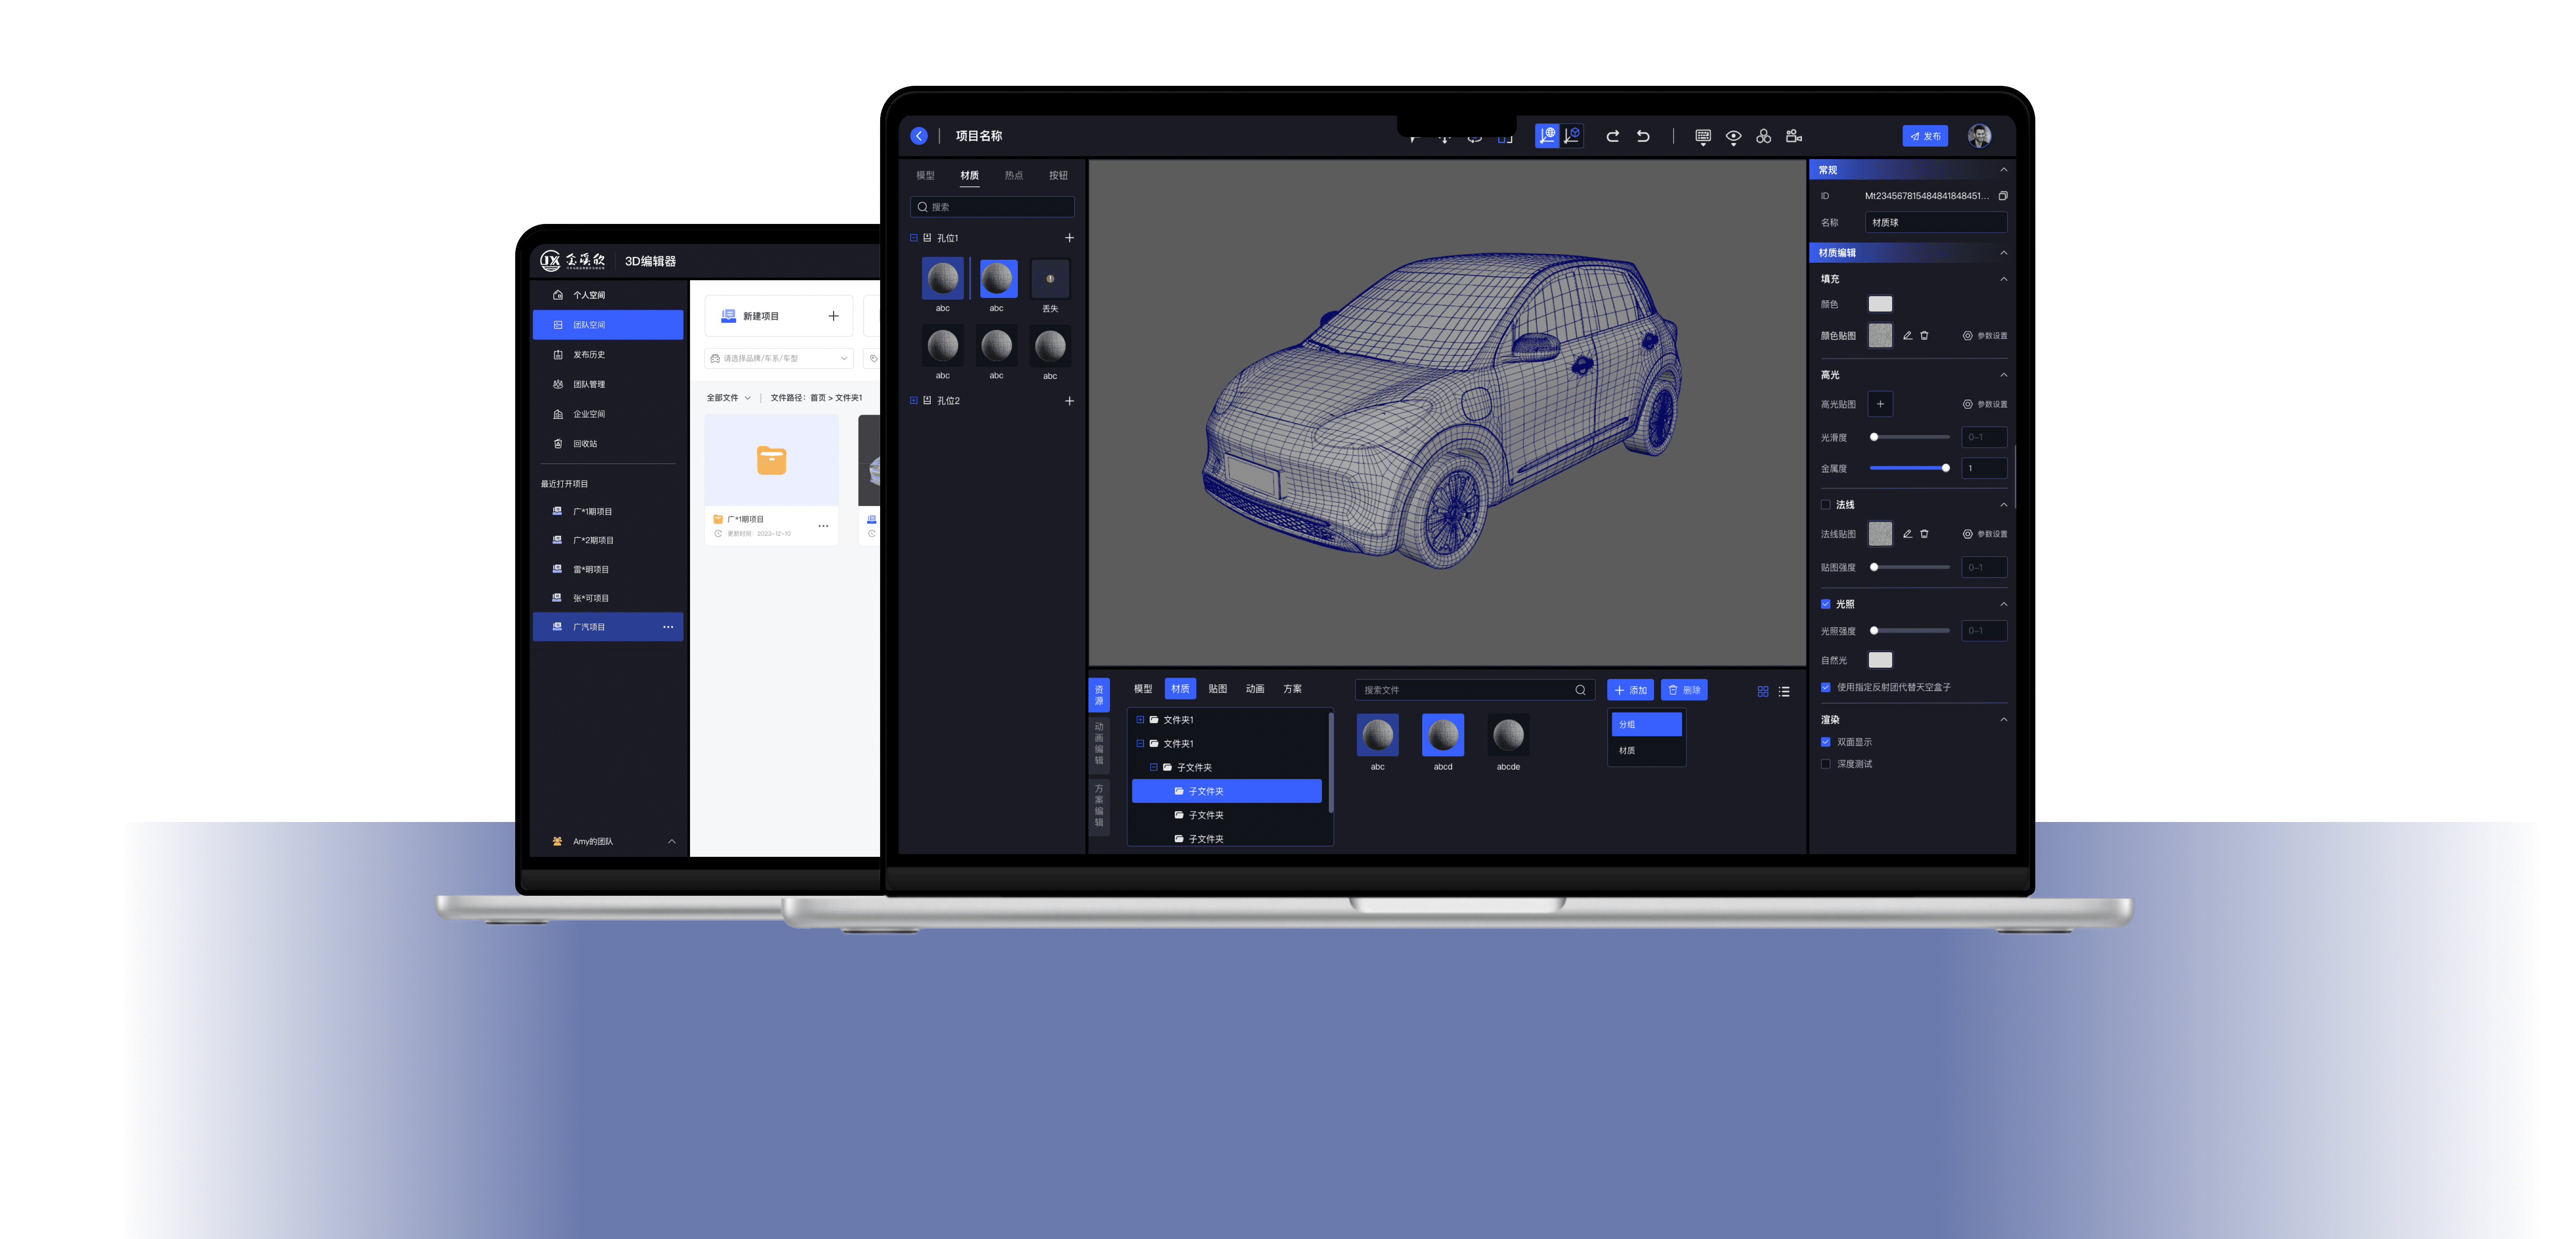2576x1239 pixels.
Task: Collapse the 材质编辑 section
Action: pos(2003,253)
